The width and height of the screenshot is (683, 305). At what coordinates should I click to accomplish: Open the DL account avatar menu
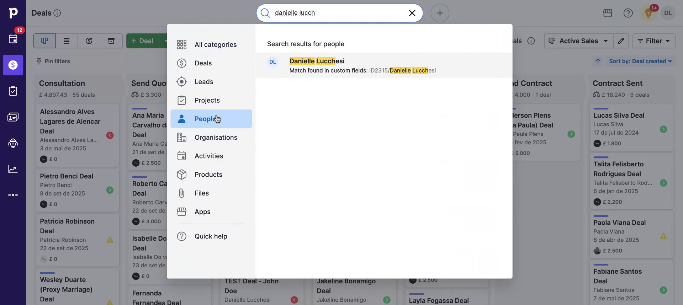click(x=668, y=13)
